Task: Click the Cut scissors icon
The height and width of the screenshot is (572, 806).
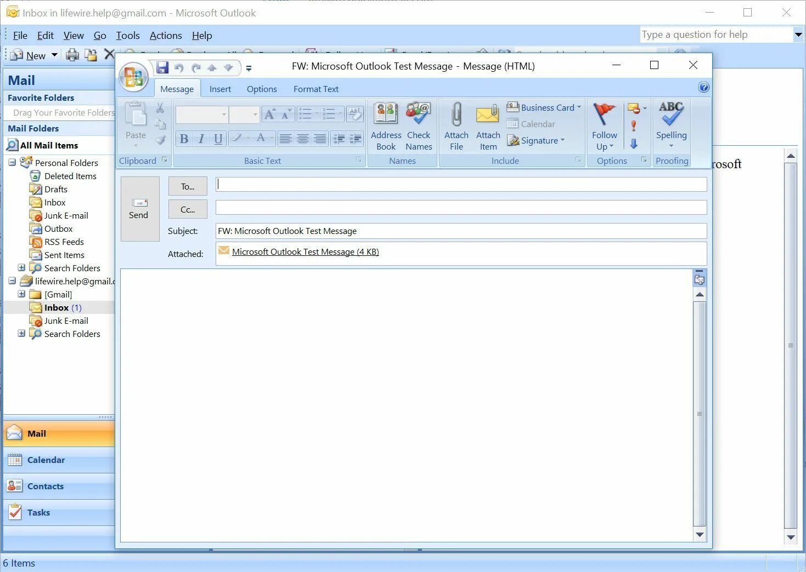Action: point(160,108)
